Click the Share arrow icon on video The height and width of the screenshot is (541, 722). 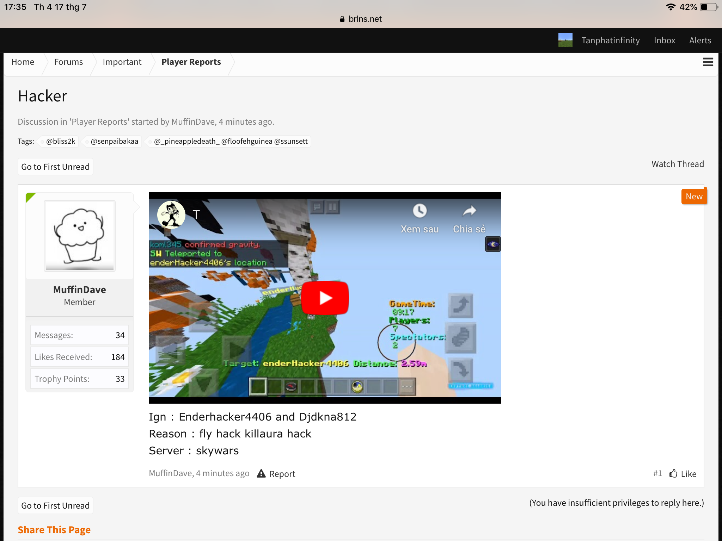click(469, 211)
